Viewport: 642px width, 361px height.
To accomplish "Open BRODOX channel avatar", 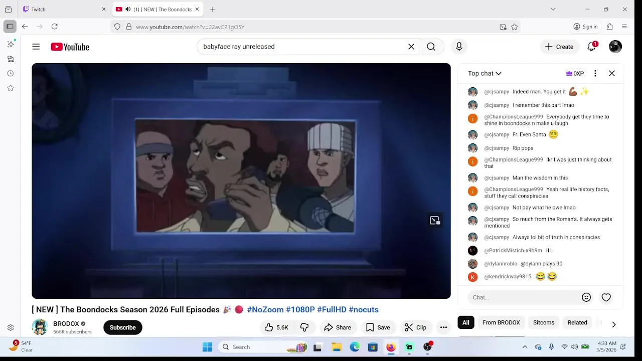I will click(x=40, y=327).
